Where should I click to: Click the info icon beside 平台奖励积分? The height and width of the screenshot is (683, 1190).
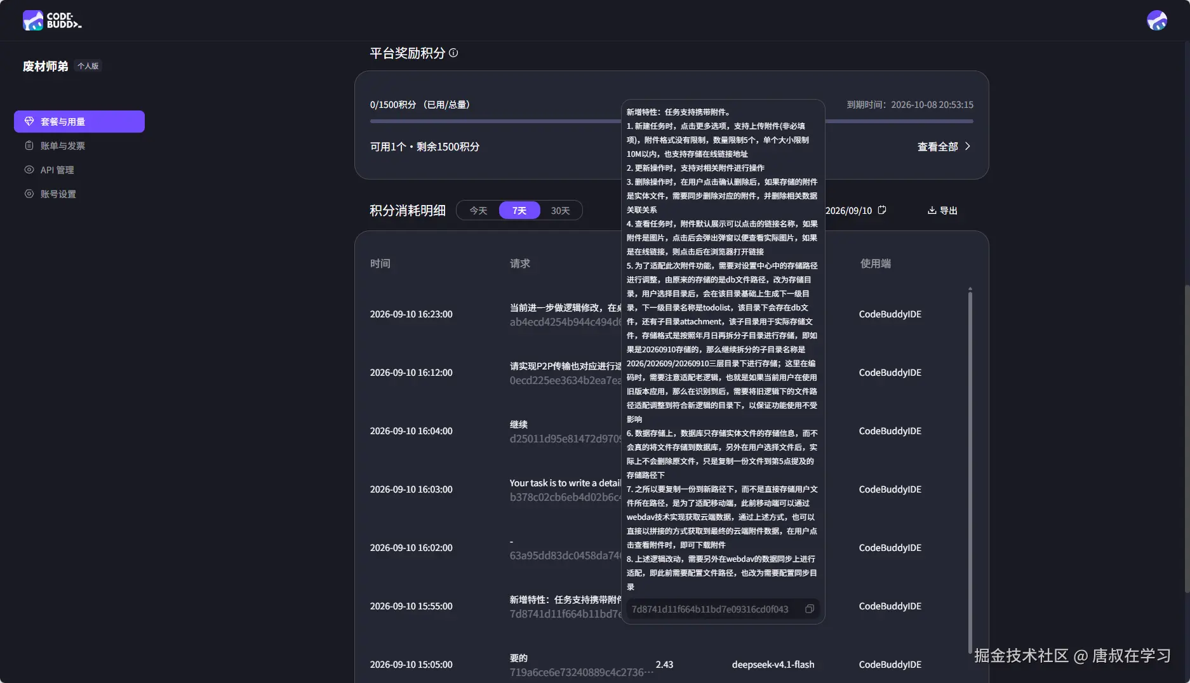tap(453, 53)
